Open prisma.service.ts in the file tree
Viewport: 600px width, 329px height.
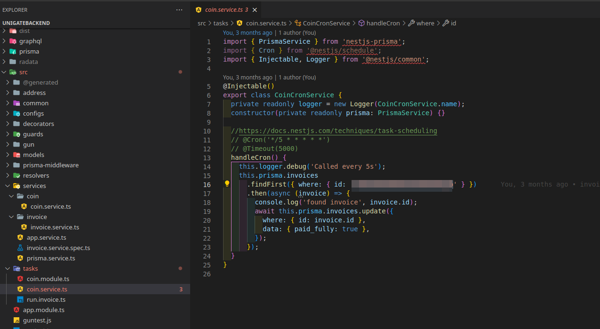[x=51, y=258]
